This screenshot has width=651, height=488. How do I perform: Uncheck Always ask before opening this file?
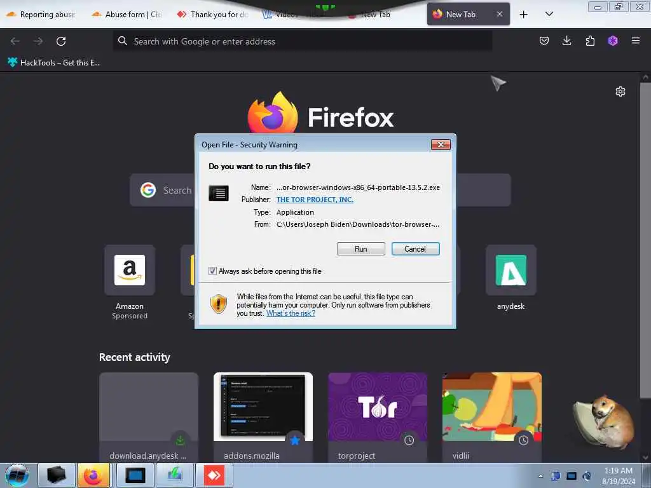(x=212, y=271)
